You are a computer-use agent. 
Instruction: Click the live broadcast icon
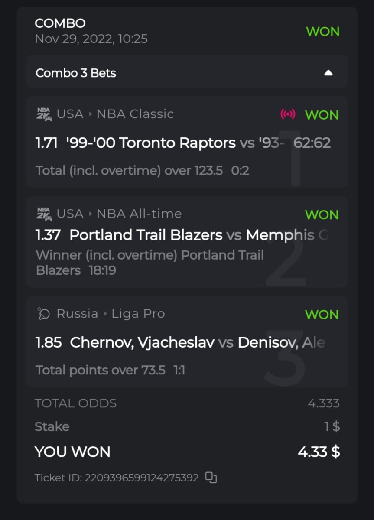point(288,114)
